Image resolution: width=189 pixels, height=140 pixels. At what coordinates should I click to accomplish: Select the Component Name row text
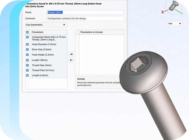pos(49,38)
